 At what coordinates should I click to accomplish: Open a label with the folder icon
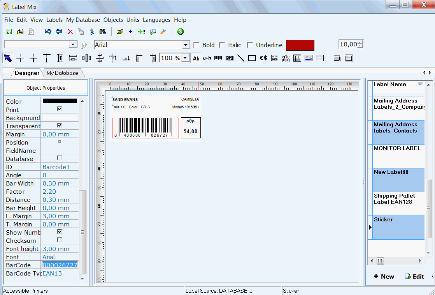[x=119, y=32]
